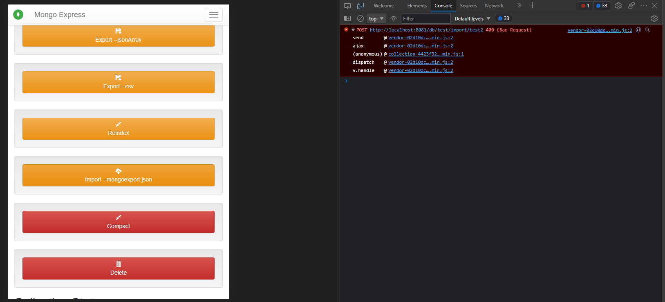Open the vendor link on the v.handle row
The image size is (665, 302).
421,70
